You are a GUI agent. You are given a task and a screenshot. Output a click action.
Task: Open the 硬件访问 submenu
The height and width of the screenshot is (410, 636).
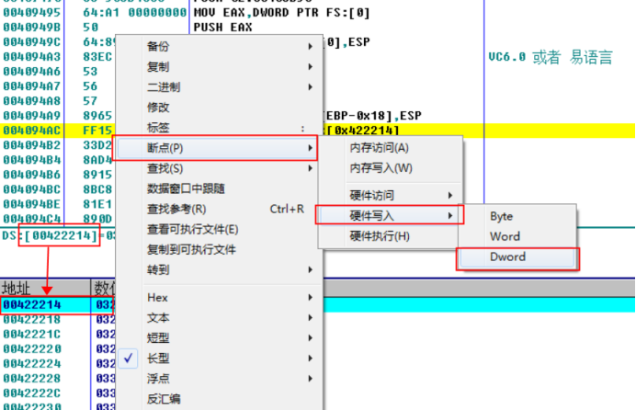[x=391, y=196]
